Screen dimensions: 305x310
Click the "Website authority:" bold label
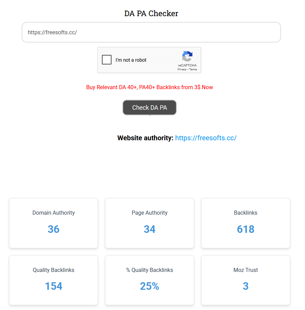point(145,138)
